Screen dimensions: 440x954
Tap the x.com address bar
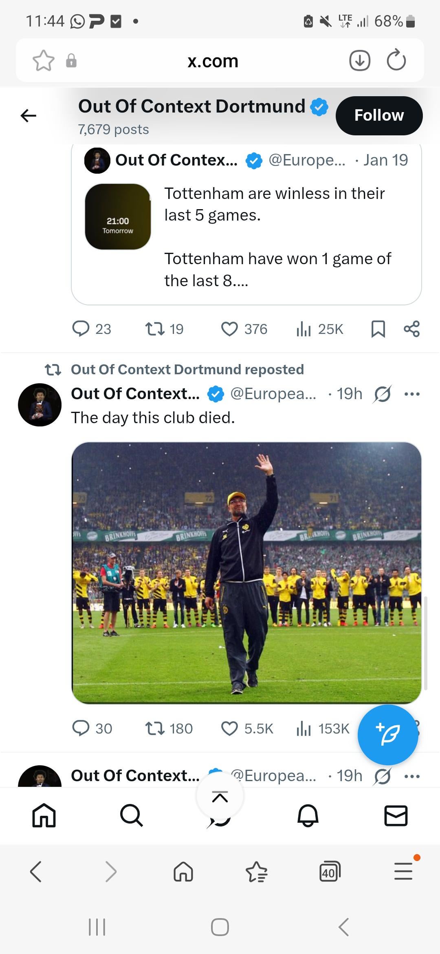point(213,61)
